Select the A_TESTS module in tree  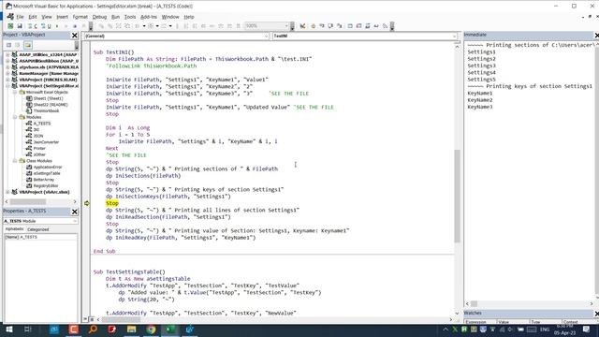click(41, 124)
